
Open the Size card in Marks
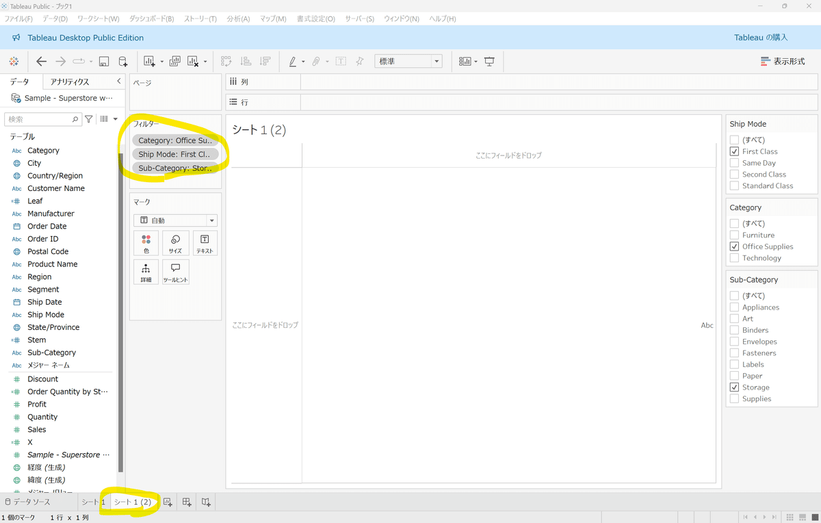coord(176,244)
